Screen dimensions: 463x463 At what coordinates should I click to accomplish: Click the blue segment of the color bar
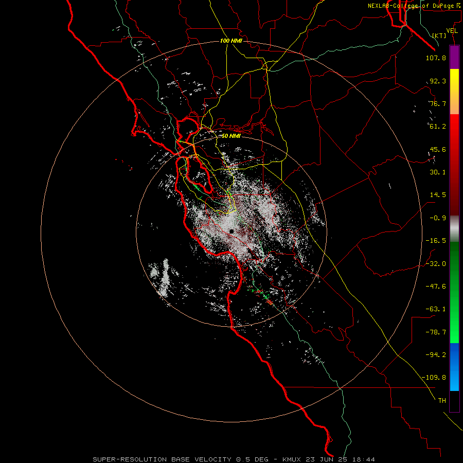pyautogui.click(x=454, y=367)
